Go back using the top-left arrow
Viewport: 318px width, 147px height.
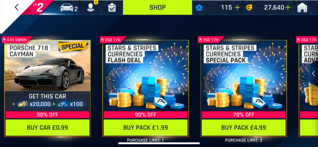17,7
